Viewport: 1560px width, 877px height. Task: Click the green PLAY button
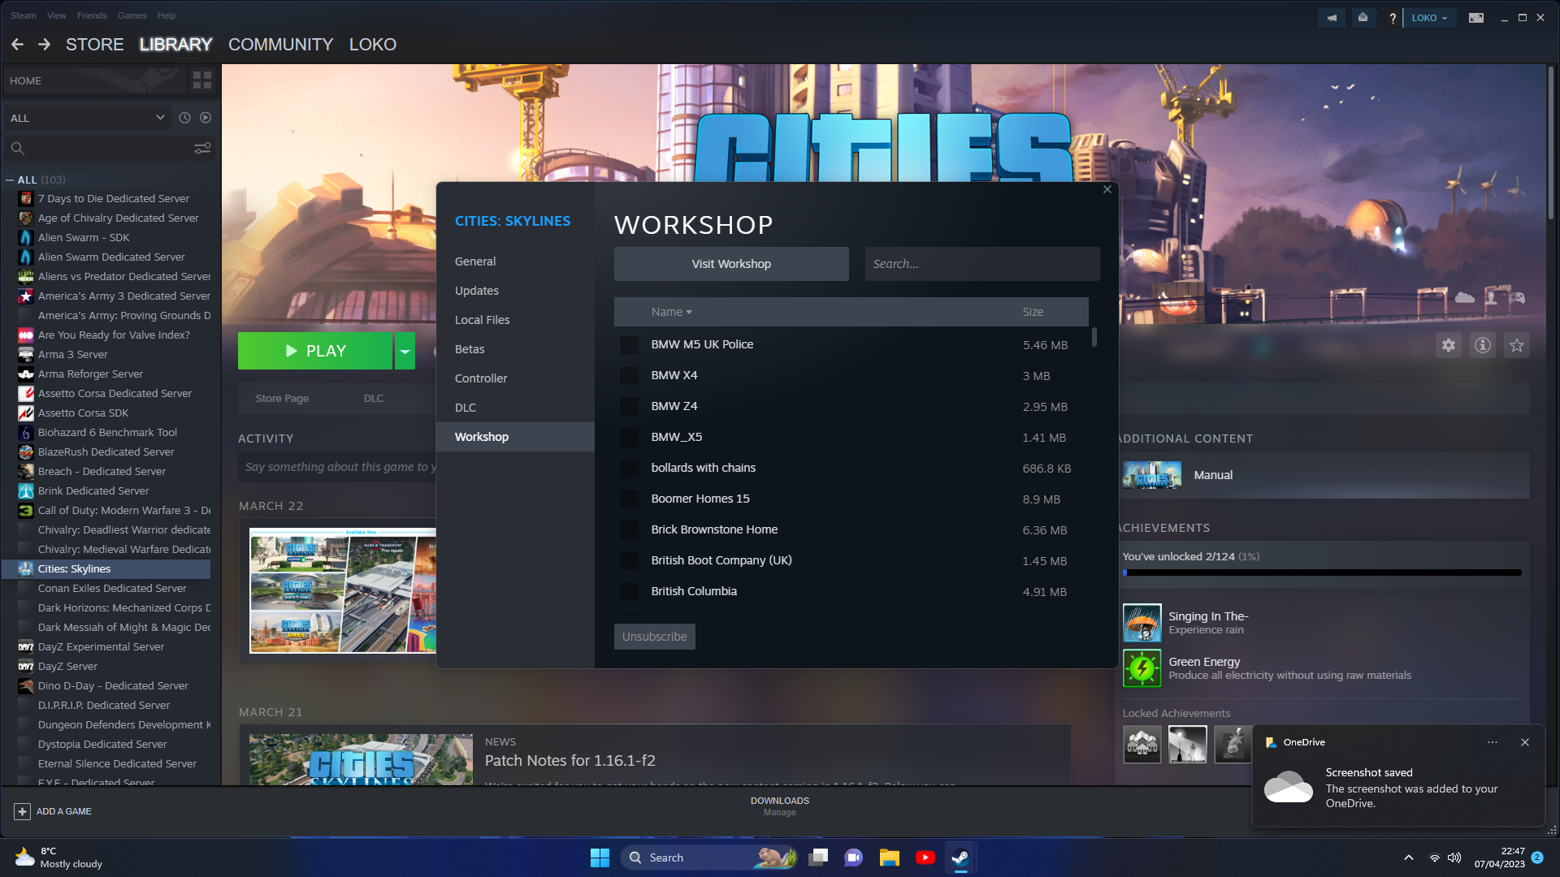coord(315,351)
